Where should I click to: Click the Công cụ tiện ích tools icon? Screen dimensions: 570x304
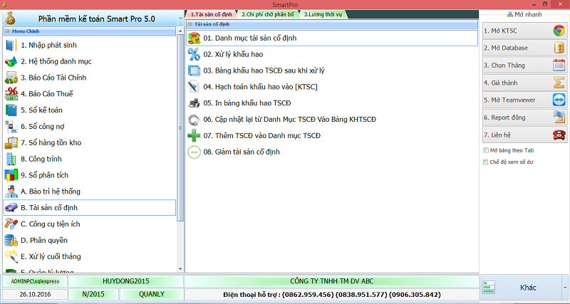(11, 224)
